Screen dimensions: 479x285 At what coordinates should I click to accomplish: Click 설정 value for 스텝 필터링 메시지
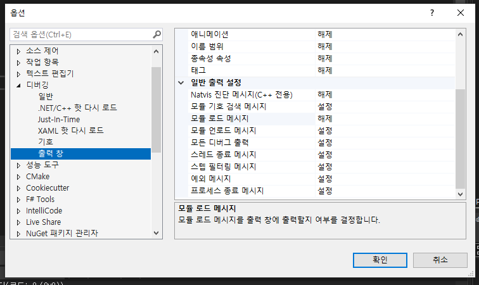click(325, 167)
